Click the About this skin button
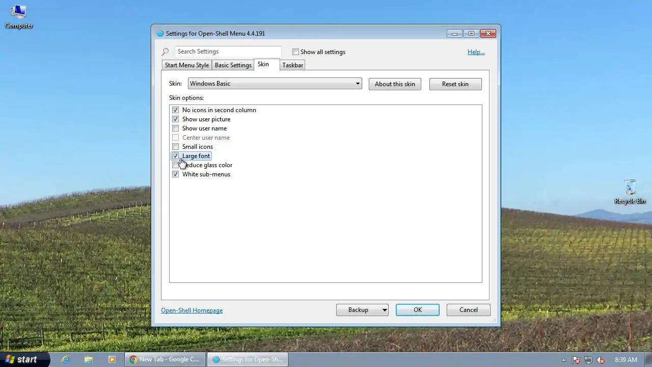 395,84
